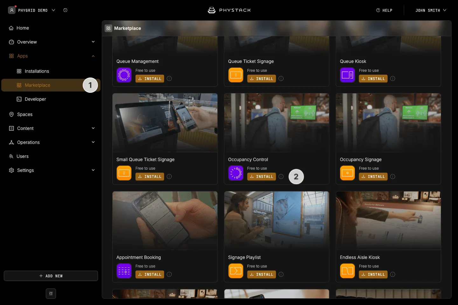458x305 pixels.
Task: Open info icon for Queue Kiosk
Action: (x=393, y=78)
